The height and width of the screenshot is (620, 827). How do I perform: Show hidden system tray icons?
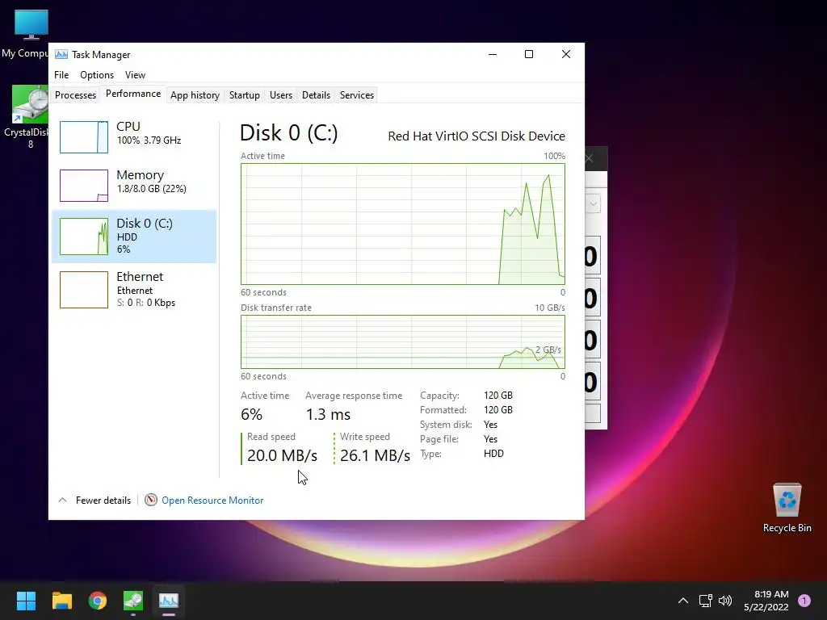[x=683, y=601]
